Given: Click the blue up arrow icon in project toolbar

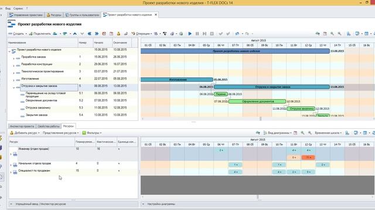Looking at the screenshot, I should tap(75, 34).
